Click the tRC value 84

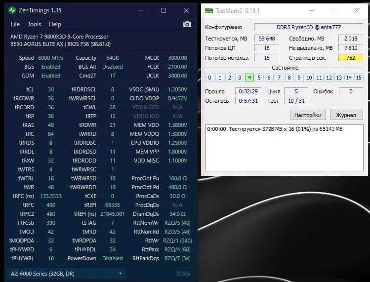(x=51, y=134)
